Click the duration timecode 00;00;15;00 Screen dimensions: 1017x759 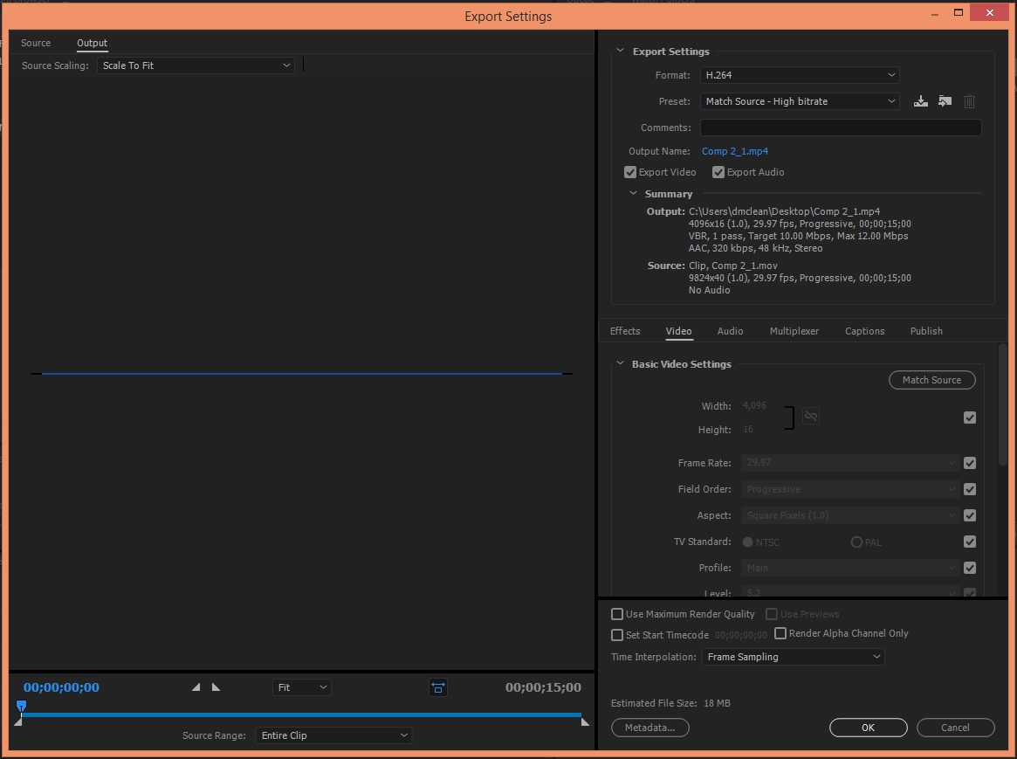point(544,687)
